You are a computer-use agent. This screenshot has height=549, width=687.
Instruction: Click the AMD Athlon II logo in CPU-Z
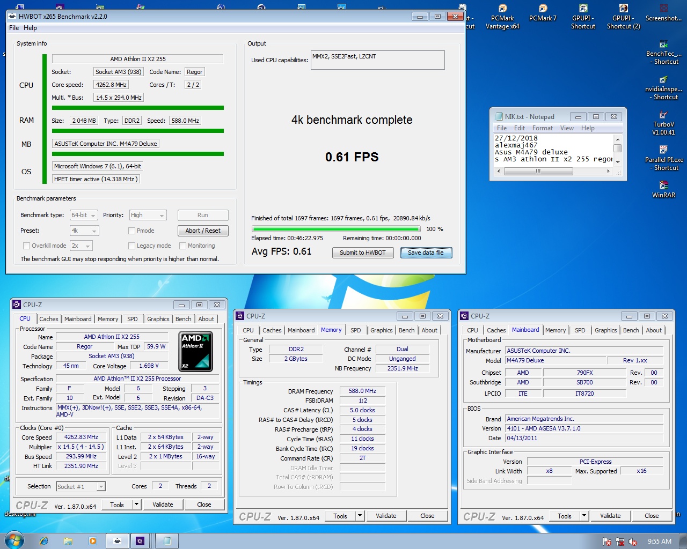pyautogui.click(x=195, y=351)
